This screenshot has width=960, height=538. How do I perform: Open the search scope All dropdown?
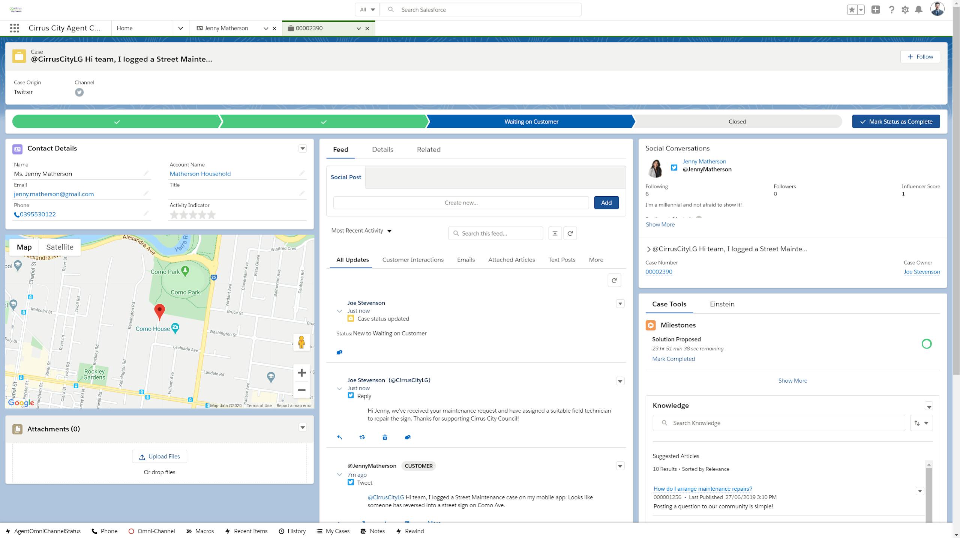pos(367,10)
